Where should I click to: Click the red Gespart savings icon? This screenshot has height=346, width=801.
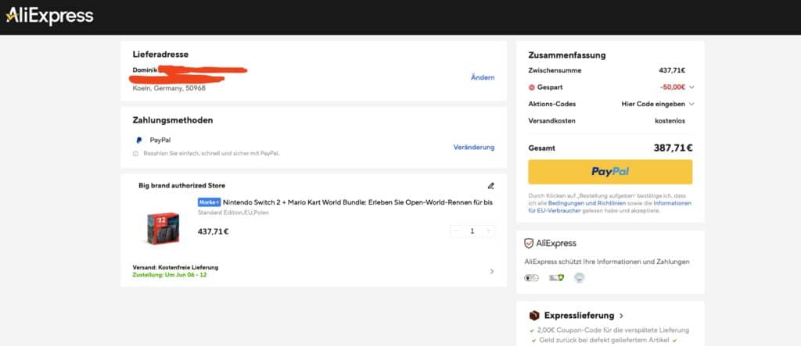532,87
